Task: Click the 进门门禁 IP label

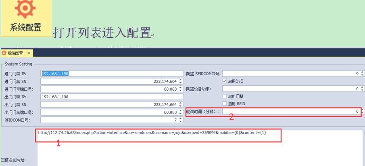Action: (x=16, y=74)
